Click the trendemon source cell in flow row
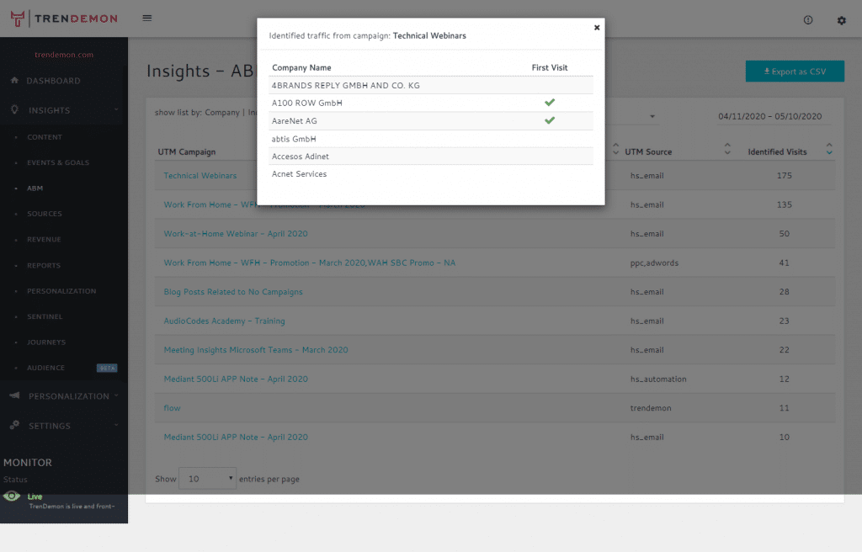 coord(651,408)
